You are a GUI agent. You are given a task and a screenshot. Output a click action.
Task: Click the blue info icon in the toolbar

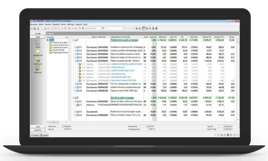pyautogui.click(x=69, y=28)
